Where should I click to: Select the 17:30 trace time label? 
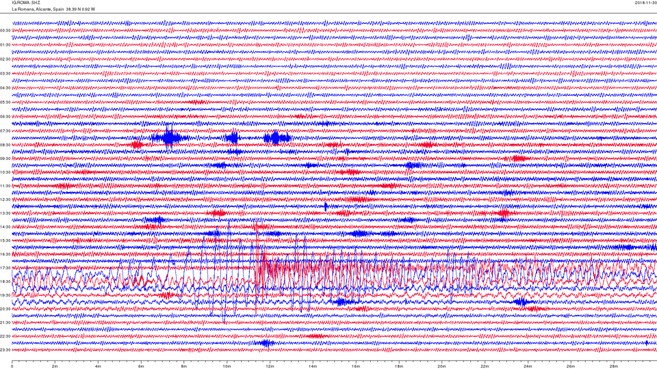(5, 268)
